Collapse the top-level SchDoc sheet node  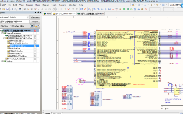(4, 38)
